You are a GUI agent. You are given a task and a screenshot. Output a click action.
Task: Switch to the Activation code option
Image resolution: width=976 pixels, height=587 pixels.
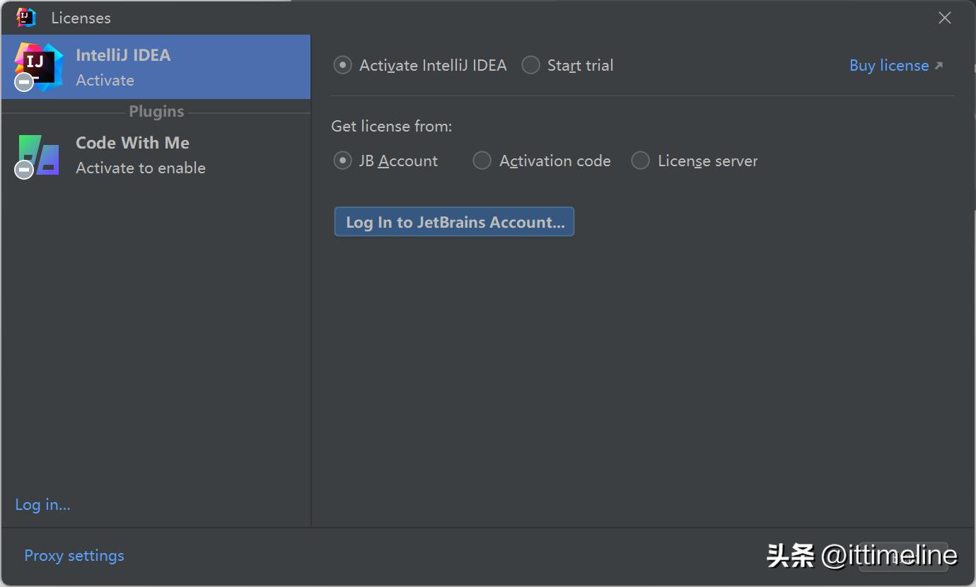tap(542, 161)
